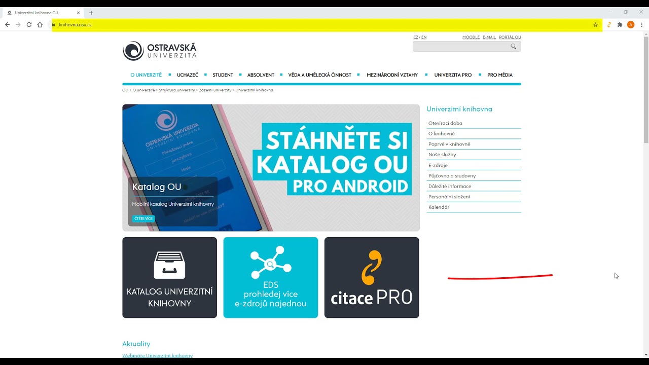Click the orange extension icon in toolbar
649x365 pixels.
609,25
